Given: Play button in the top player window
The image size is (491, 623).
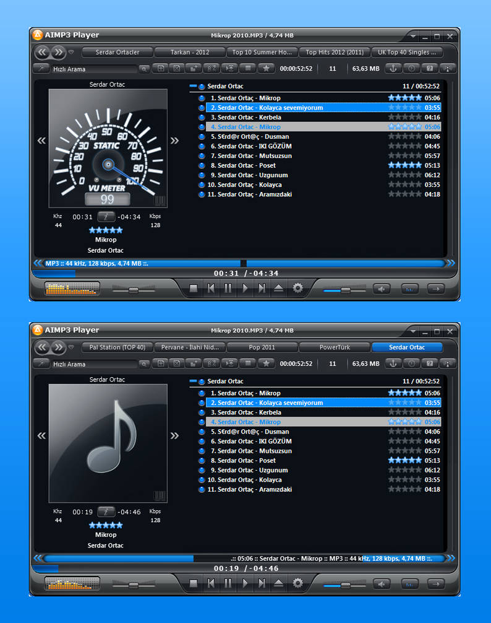Looking at the screenshot, I should tap(245, 289).
